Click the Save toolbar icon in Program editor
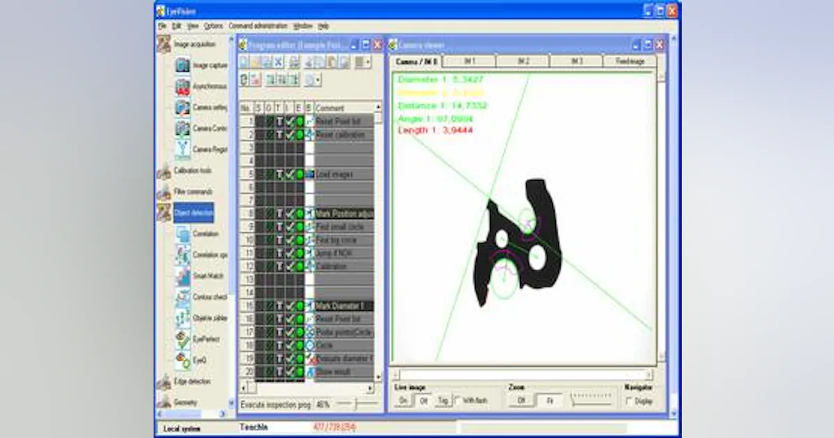834x438 pixels. click(267, 62)
